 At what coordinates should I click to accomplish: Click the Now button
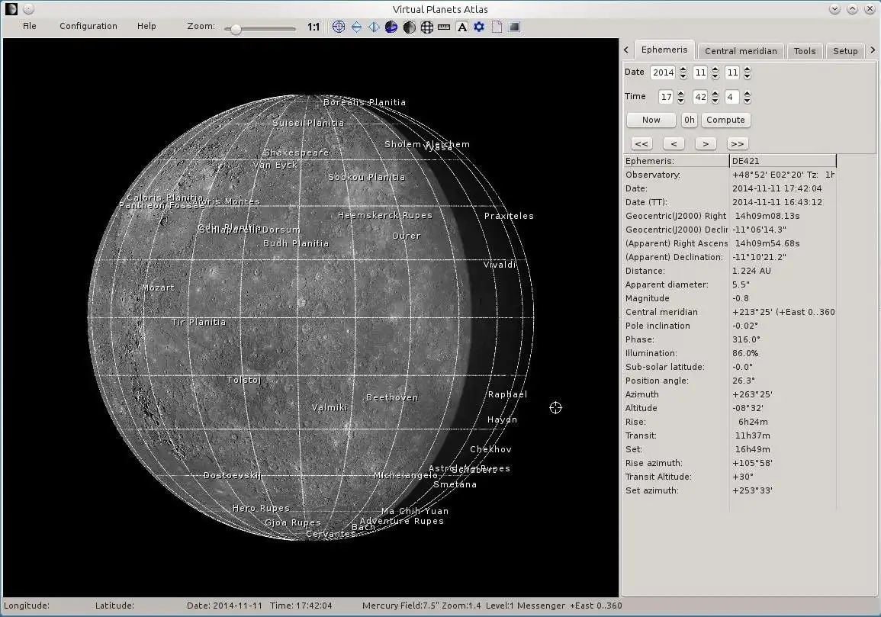[651, 120]
